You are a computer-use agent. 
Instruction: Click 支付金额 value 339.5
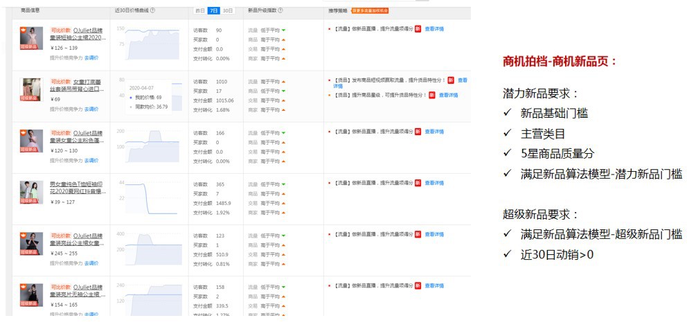222,306
